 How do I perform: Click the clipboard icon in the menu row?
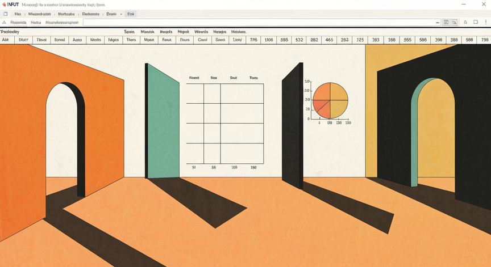(5, 14)
